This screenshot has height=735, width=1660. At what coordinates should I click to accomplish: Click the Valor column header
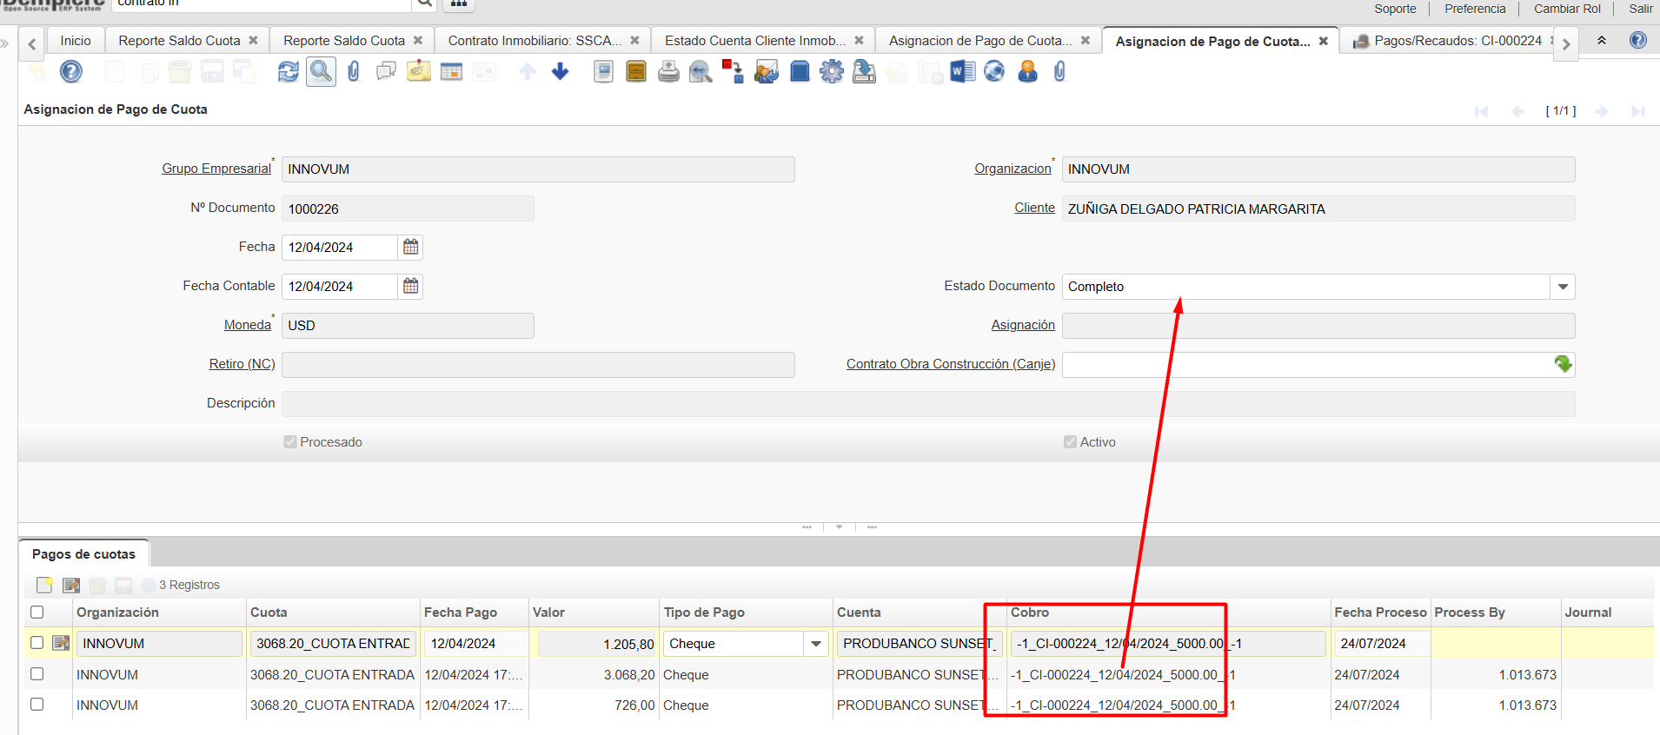click(x=548, y=612)
